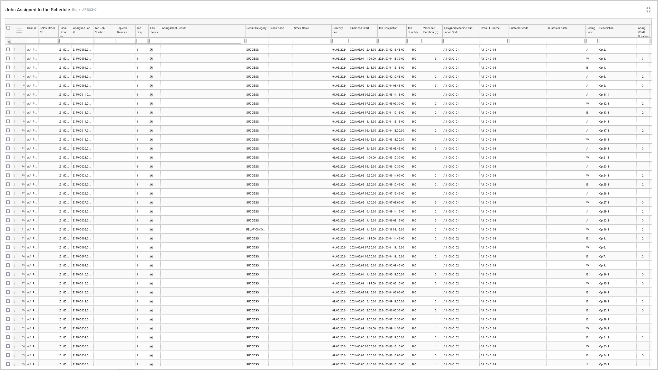The width and height of the screenshot is (658, 370).
Task: Click the Assigned Job Id filter field
Action: click(83, 41)
